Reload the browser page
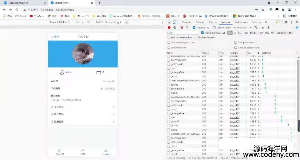This screenshot has height=160, width=300. [17, 9]
